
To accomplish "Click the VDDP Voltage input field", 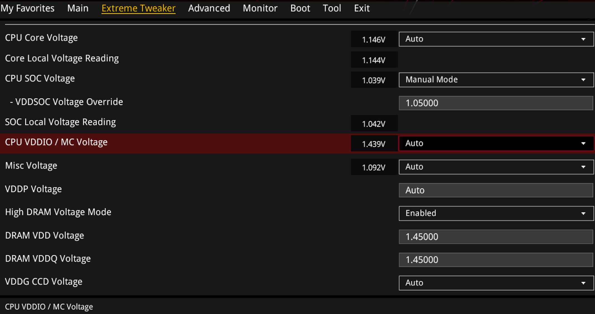I will 496,190.
